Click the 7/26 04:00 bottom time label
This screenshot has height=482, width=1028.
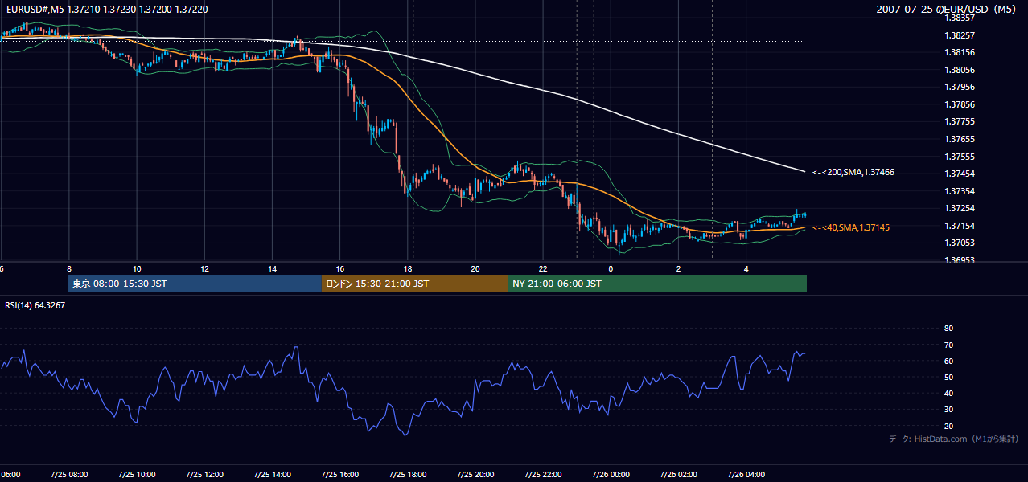click(x=746, y=474)
